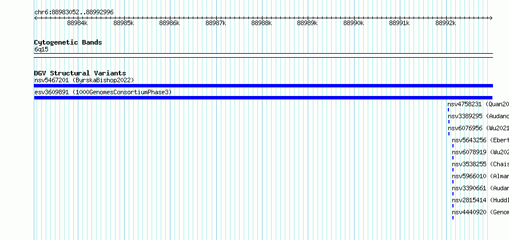
Task: Click the small blue marker under nsv3538255
Action: 453,170
